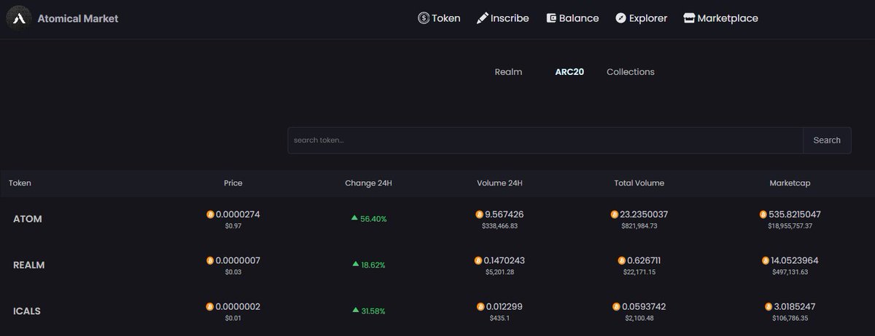Click the bitcoin icon beside ICALS price
The height and width of the screenshot is (336, 875).
(x=210, y=307)
